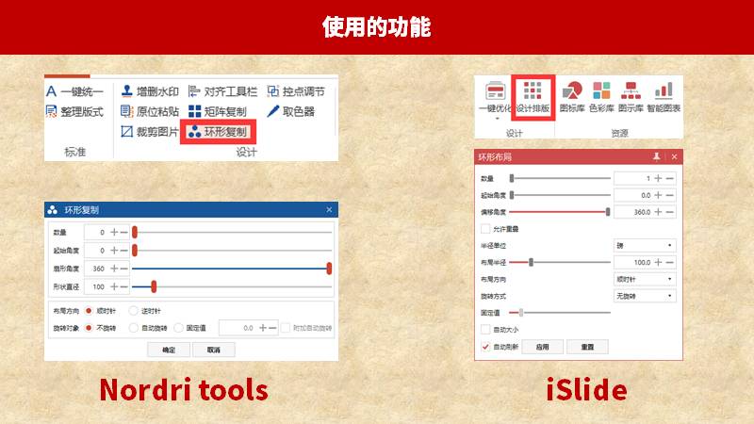754x424 pixels.
Task: Close the 环形布局 panel
Action: (674, 156)
